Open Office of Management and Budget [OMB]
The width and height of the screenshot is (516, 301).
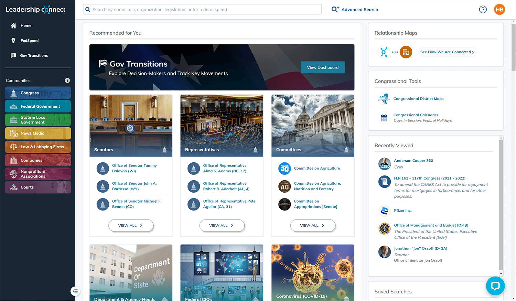coord(431,225)
